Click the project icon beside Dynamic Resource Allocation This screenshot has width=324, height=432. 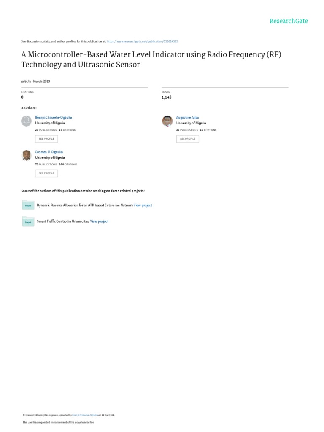point(28,205)
